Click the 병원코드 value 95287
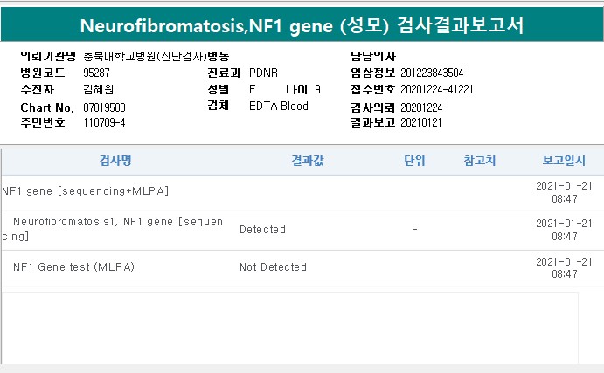Viewport: 604px width, 373px height. tap(96, 73)
